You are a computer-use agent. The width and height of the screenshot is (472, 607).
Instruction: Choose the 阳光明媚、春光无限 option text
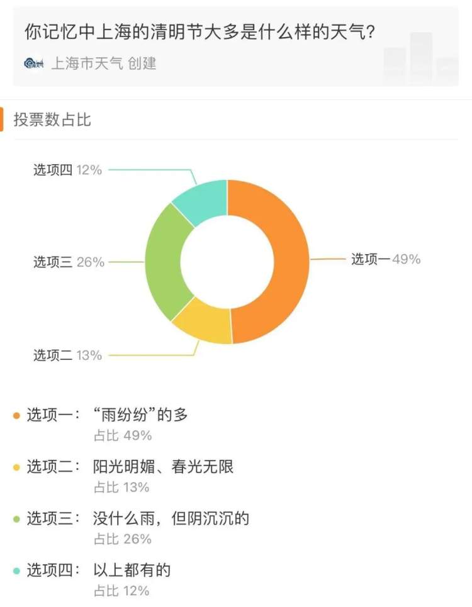click(x=163, y=467)
